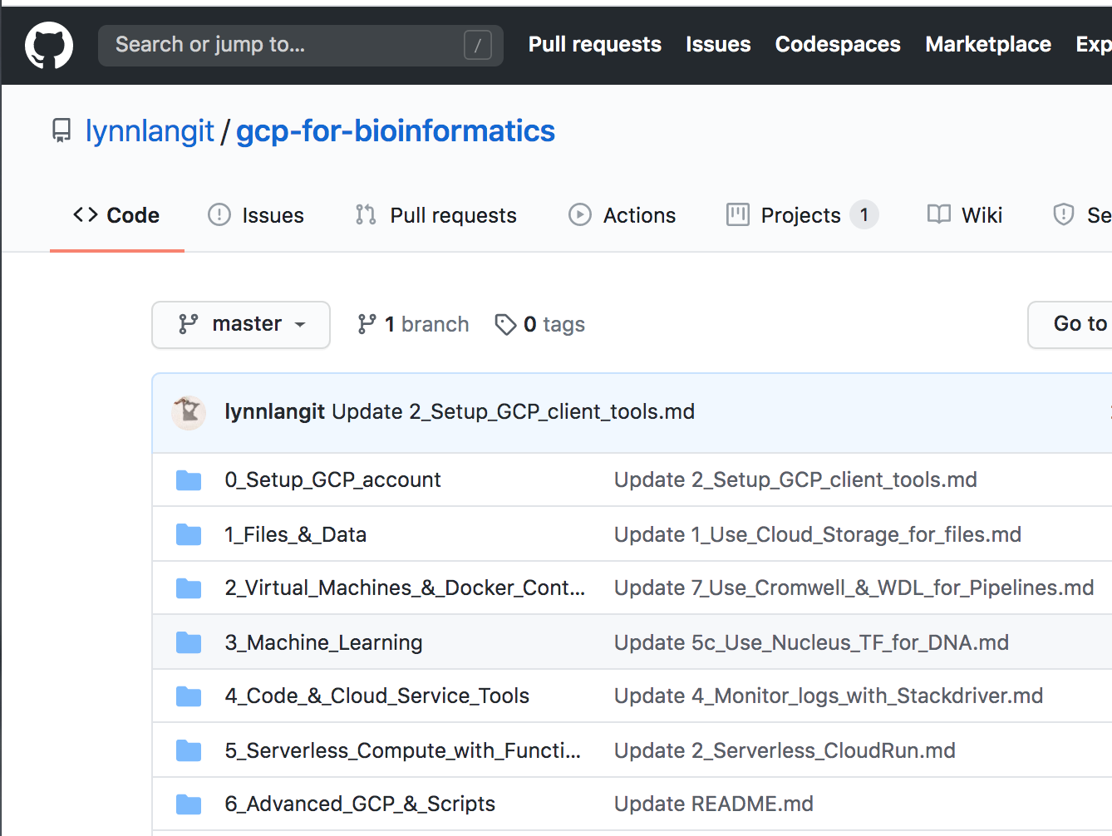Click folder icon for 1_Files_&_Data
1112x836 pixels.
tap(189, 534)
